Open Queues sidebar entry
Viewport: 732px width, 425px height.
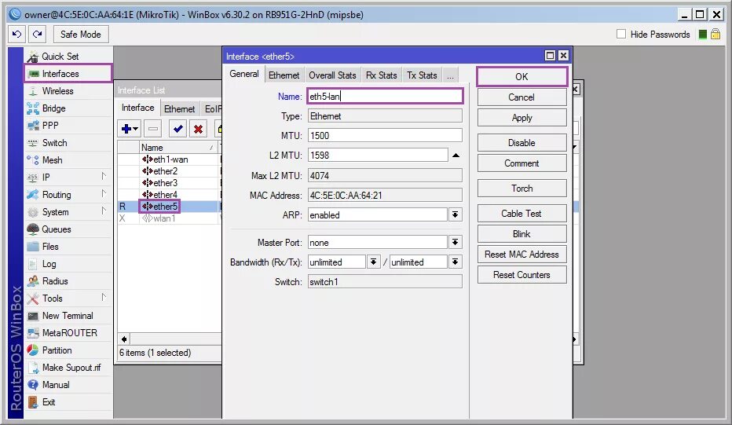pyautogui.click(x=68, y=229)
